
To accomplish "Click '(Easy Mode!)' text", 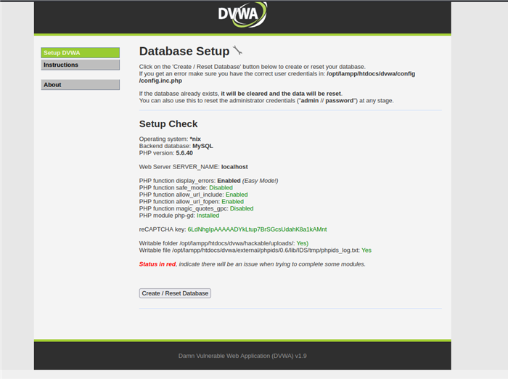I will tap(260, 181).
